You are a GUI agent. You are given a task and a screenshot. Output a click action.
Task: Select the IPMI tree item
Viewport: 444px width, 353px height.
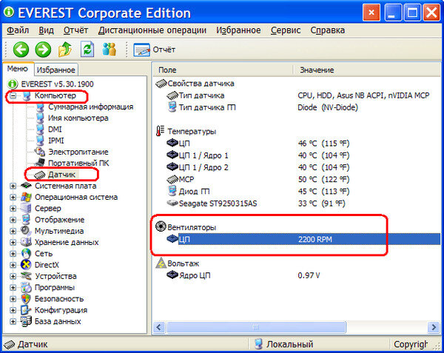pyautogui.click(x=56, y=141)
